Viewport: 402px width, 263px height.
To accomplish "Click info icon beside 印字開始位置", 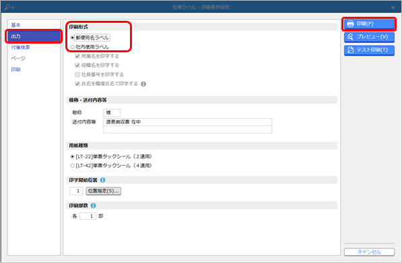I will tap(102, 180).
